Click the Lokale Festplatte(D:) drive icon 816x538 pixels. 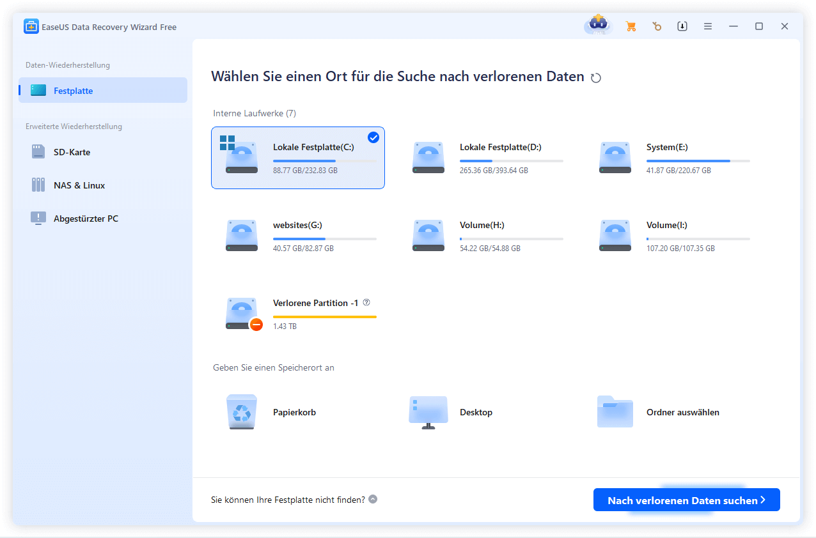[x=428, y=158]
